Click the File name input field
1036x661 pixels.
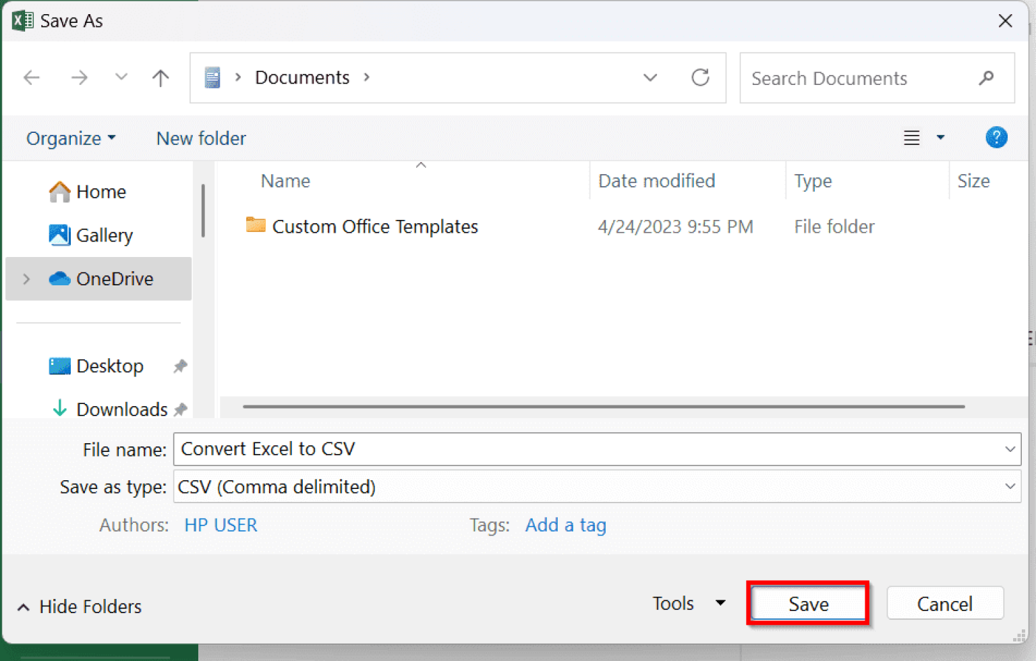click(x=472, y=449)
